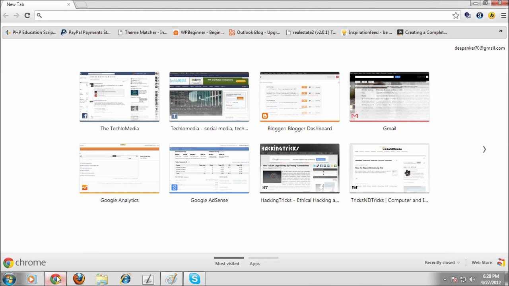Close the New Tab tab

point(68,4)
